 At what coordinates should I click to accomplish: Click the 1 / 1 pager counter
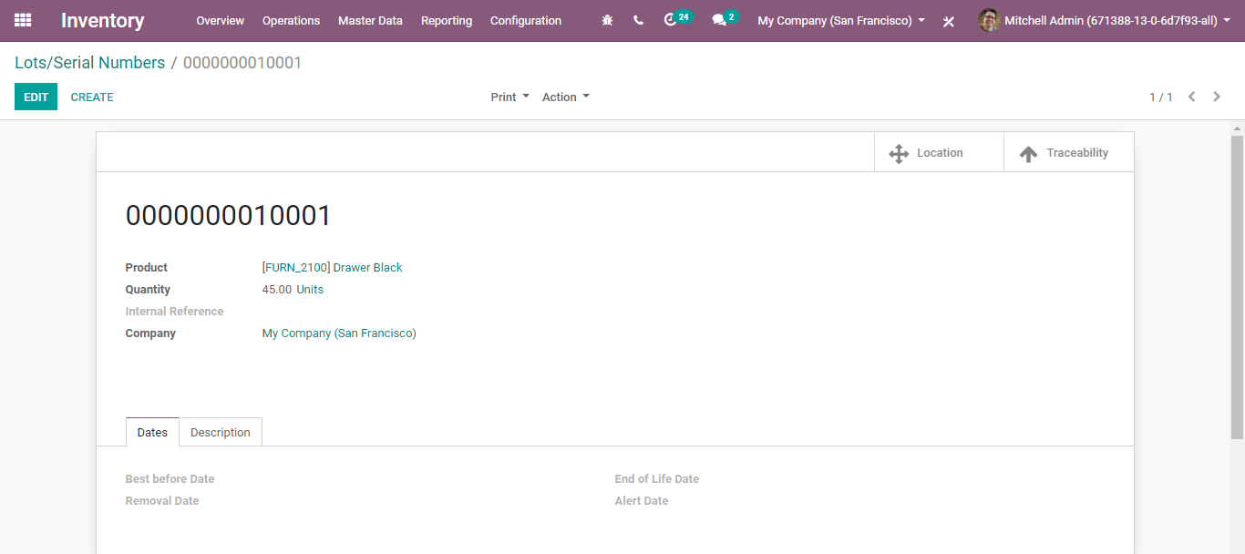click(1160, 97)
